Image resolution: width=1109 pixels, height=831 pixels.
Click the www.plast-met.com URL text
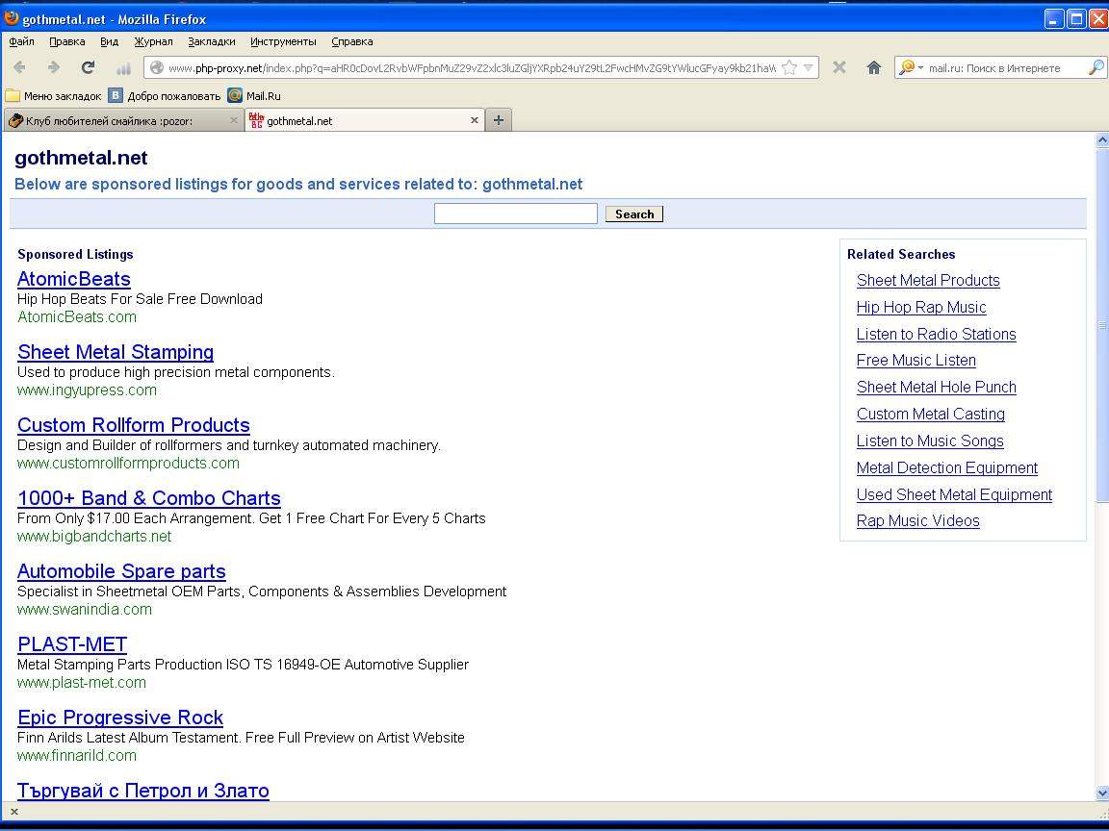coord(81,683)
